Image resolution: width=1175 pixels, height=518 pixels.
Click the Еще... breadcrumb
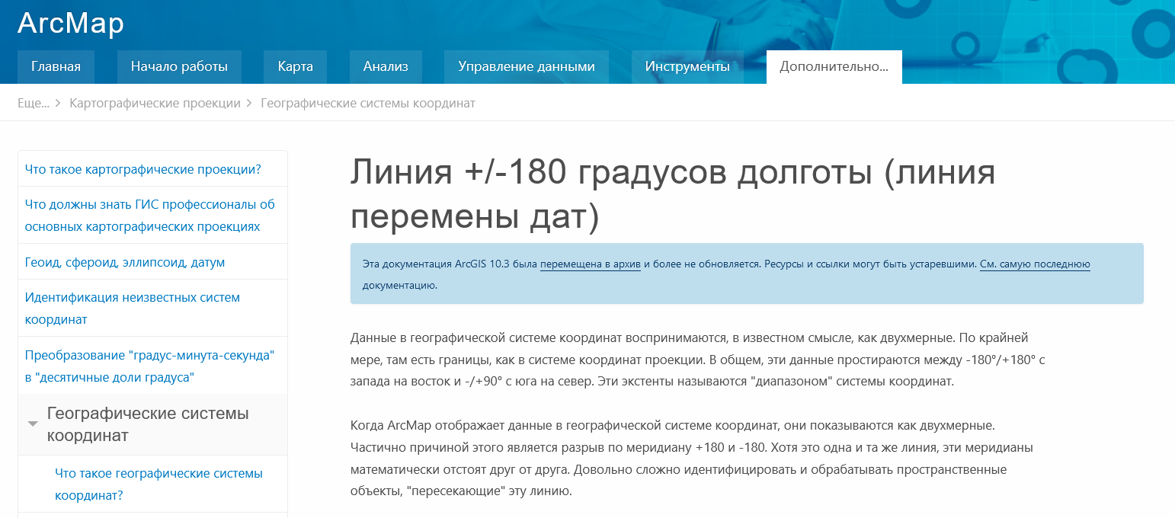[x=34, y=103]
